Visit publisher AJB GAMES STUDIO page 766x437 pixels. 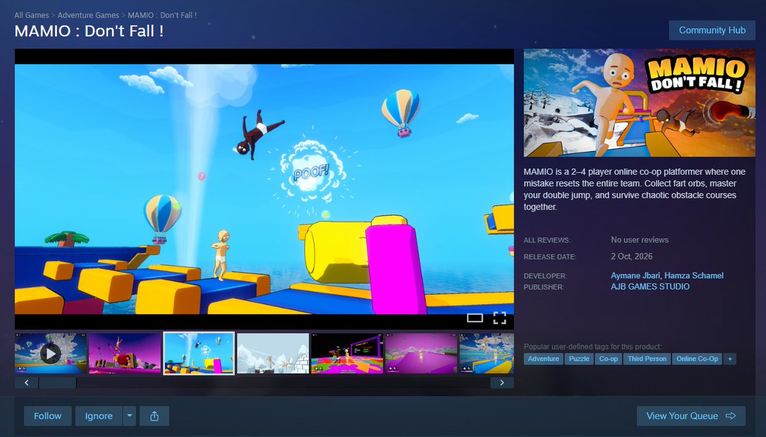pyautogui.click(x=650, y=287)
